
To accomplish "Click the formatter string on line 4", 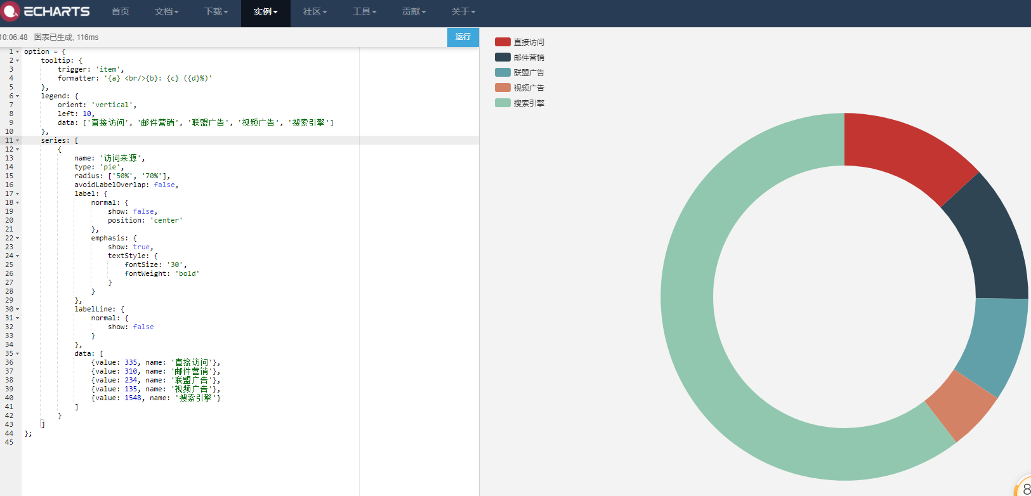I will (158, 79).
